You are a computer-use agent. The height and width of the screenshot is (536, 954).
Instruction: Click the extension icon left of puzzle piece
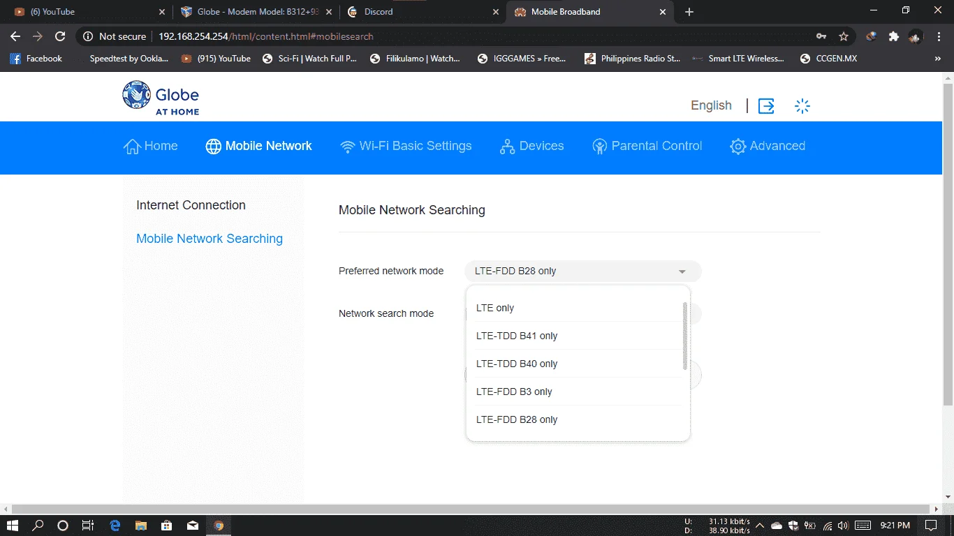(x=871, y=36)
